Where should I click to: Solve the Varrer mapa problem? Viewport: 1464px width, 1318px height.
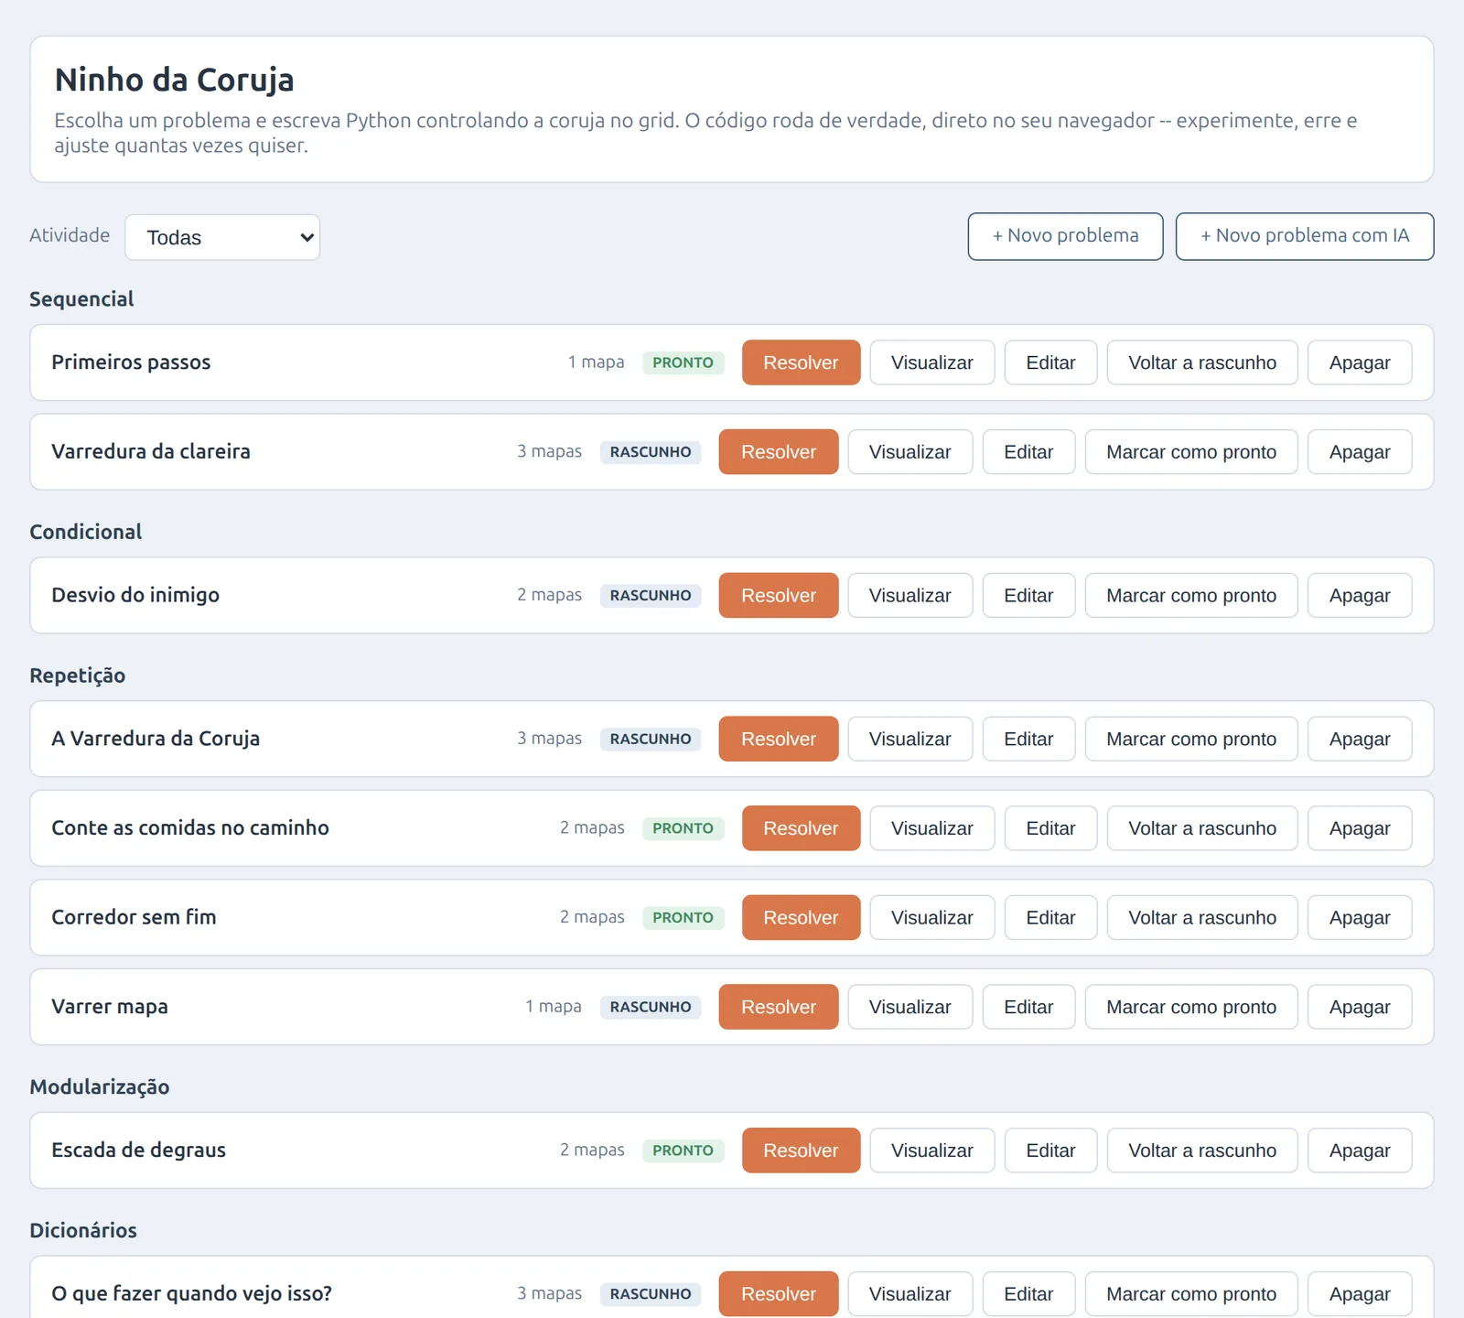(778, 1007)
